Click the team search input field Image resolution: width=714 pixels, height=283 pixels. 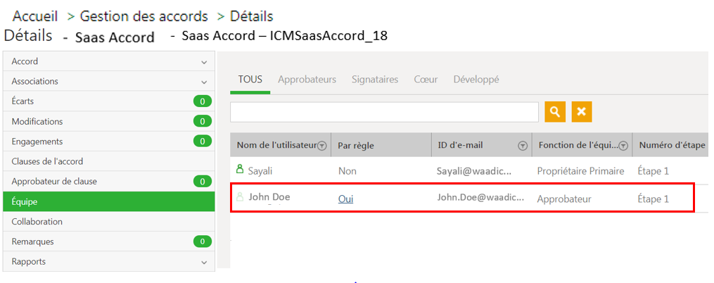(384, 112)
